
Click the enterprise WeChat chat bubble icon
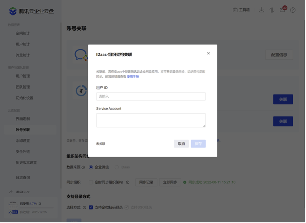pyautogui.click(x=81, y=55)
